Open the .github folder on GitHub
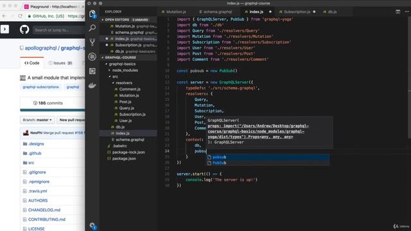Viewport: 411px width, 231px height. click(35, 153)
